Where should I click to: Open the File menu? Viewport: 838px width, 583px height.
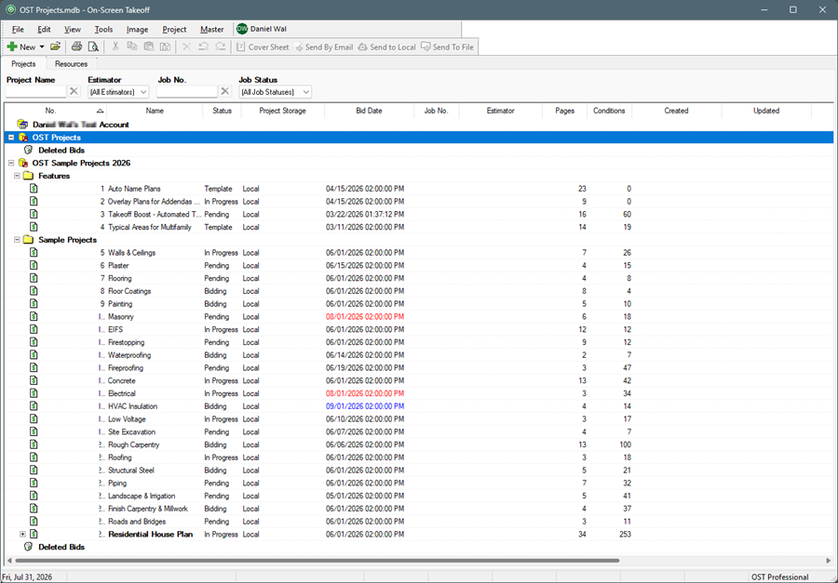(18, 30)
